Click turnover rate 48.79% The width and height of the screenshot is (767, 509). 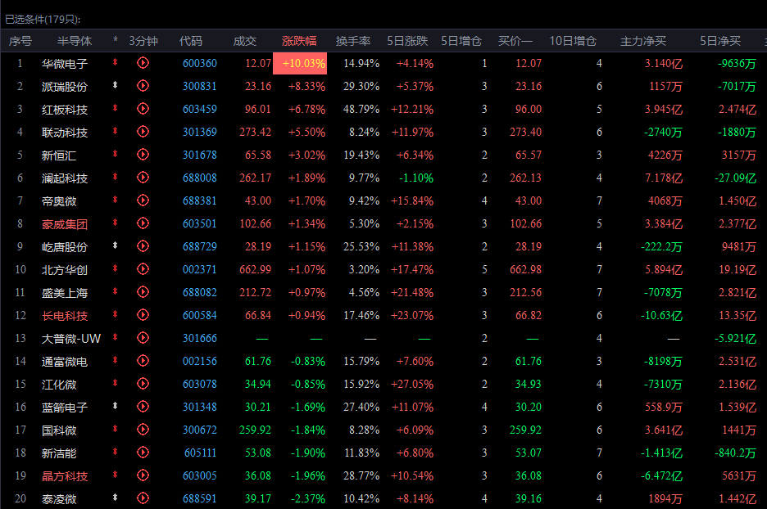tap(361, 110)
